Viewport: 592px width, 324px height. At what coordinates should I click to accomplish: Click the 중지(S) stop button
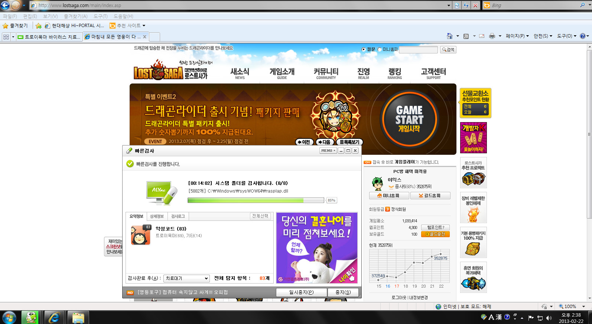pyautogui.click(x=343, y=292)
